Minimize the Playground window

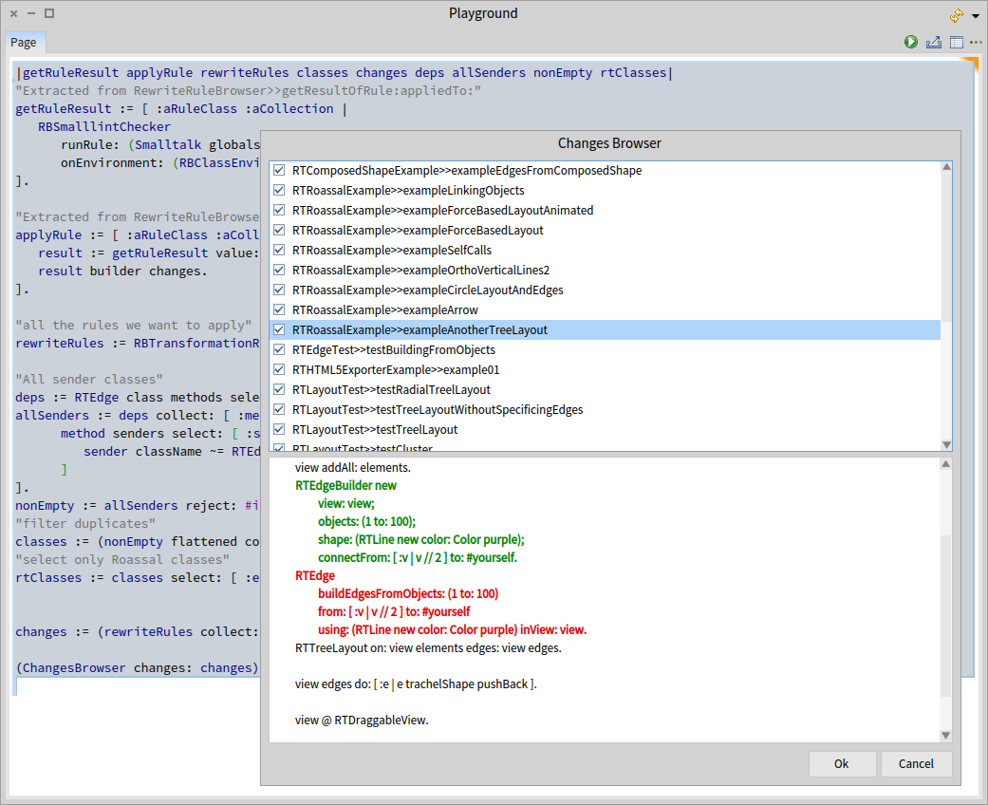point(31,13)
